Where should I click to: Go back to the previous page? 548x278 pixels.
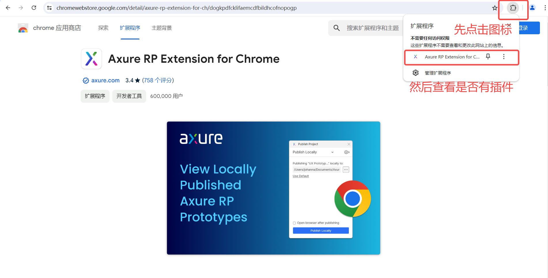(x=8, y=8)
